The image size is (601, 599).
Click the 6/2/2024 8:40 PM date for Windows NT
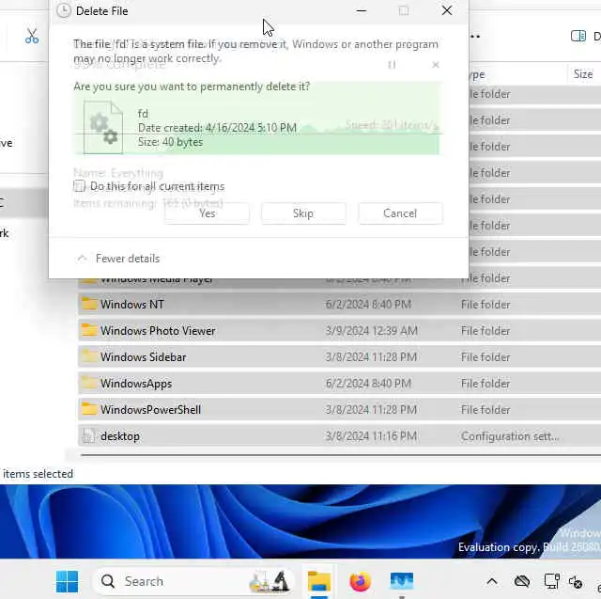(x=368, y=305)
